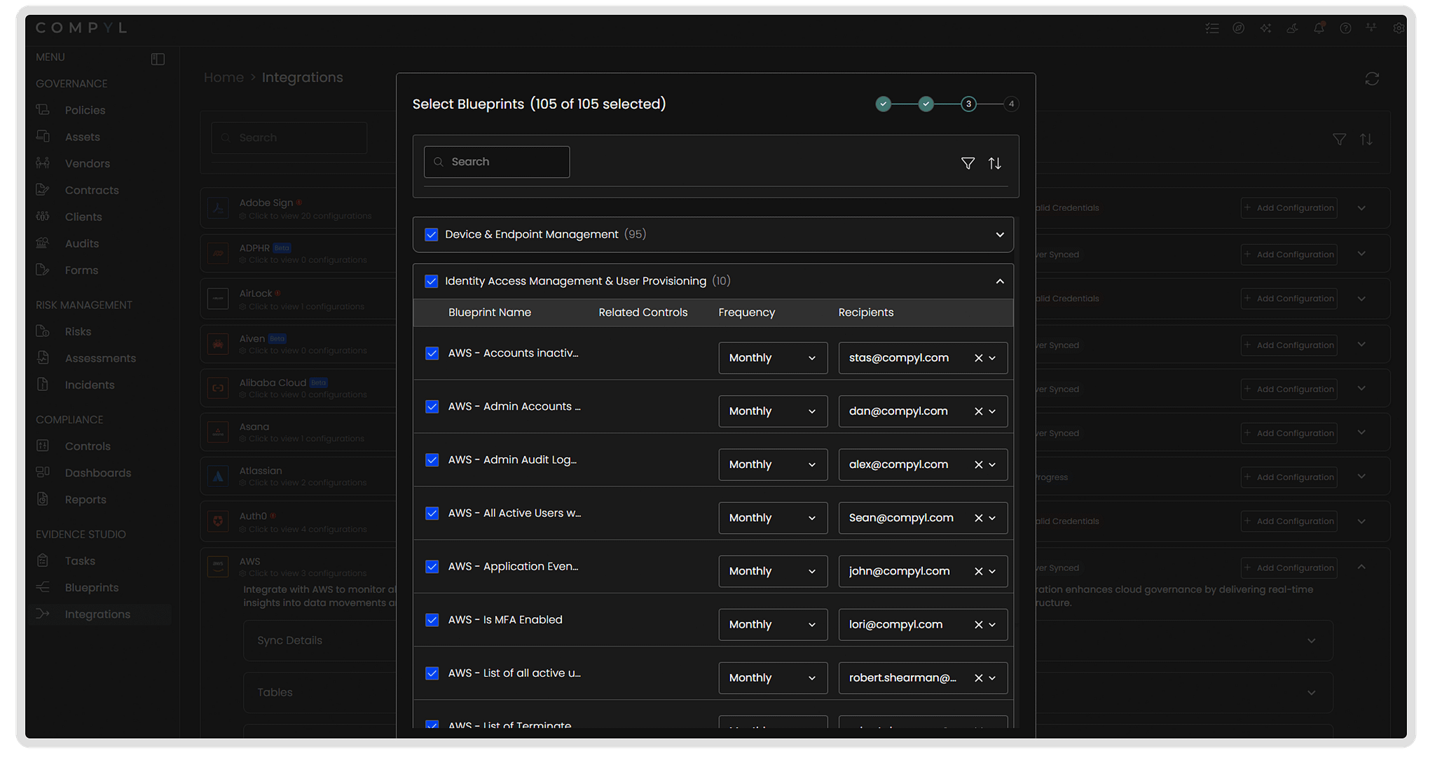Image resolution: width=1435 pixels, height=758 pixels.
Task: Click the compass icon in top bar
Action: [x=1239, y=28]
